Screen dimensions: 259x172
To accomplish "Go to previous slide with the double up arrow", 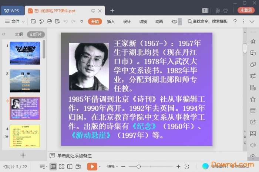I will pyautogui.click(x=245, y=137).
